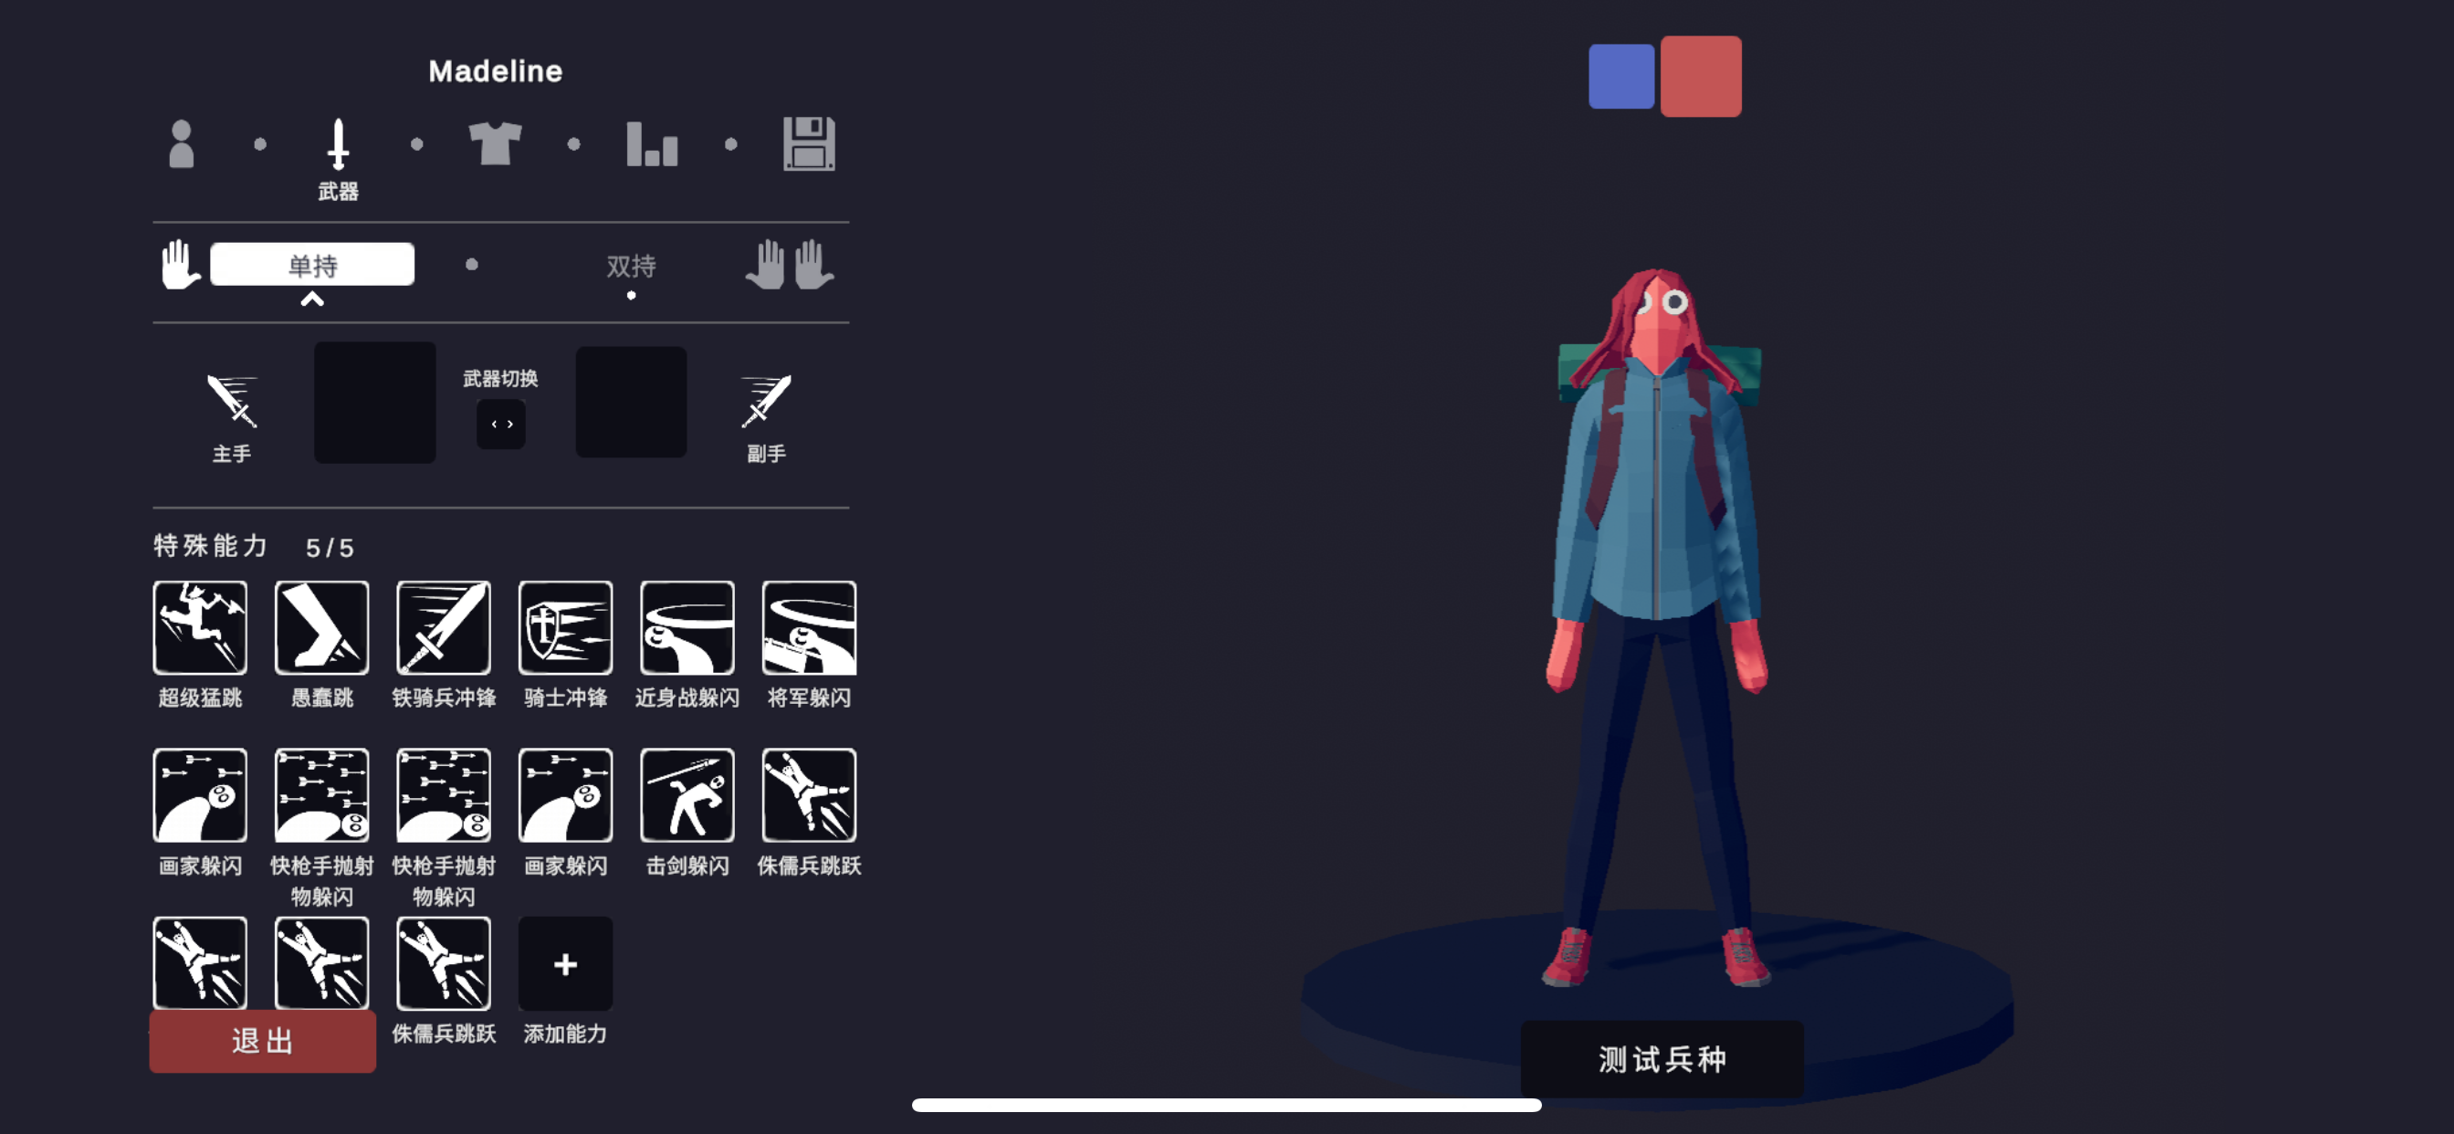Tap the 画家躲闪 icon below 骑士冲锋
This screenshot has width=2454, height=1134.
tap(566, 795)
